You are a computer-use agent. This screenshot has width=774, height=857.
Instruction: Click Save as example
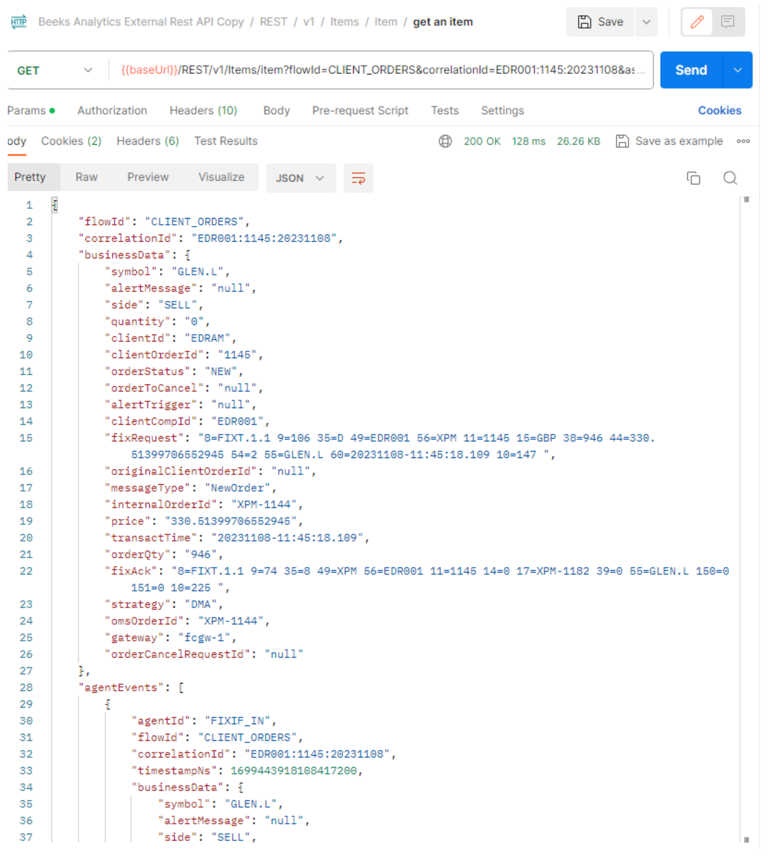pos(669,141)
